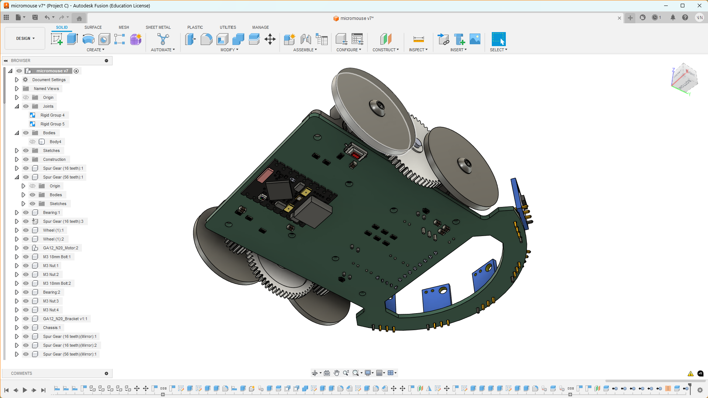The image size is (708, 398).
Task: Toggle visibility of GA12_N20_Motor:2
Action: click(x=26, y=248)
